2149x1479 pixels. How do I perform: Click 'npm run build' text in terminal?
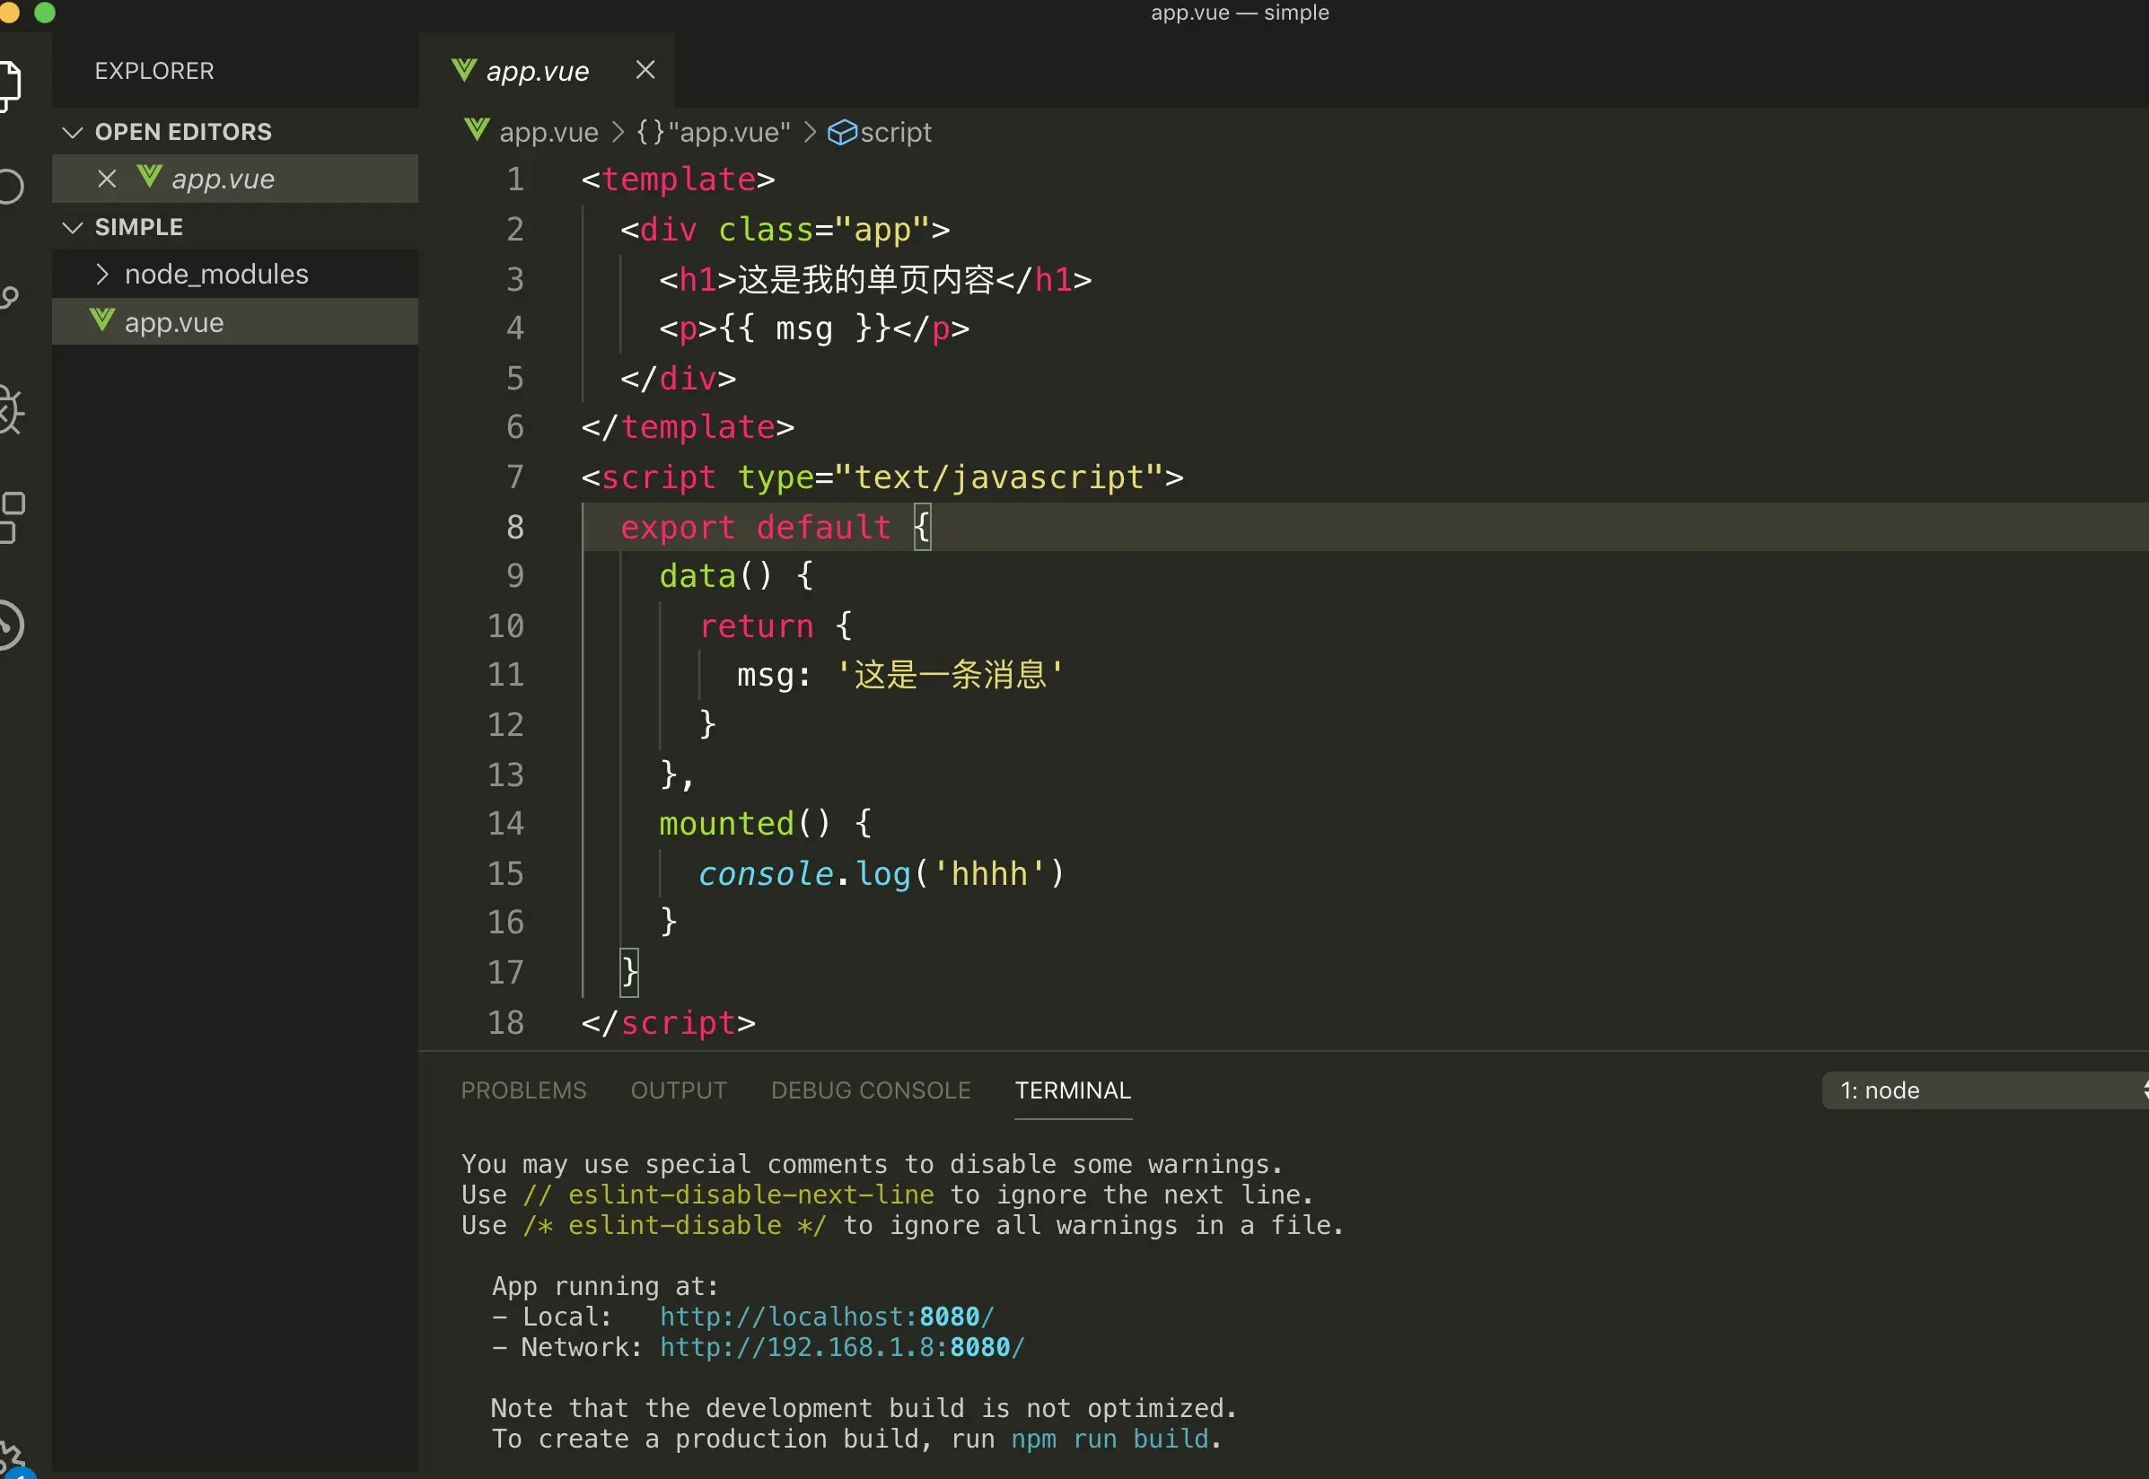(1110, 1440)
